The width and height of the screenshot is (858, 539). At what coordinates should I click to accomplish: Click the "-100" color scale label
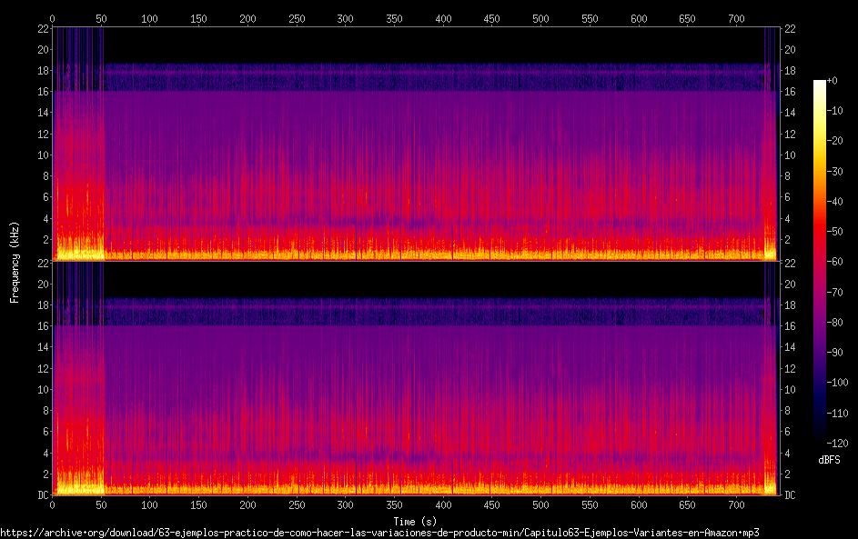838,382
